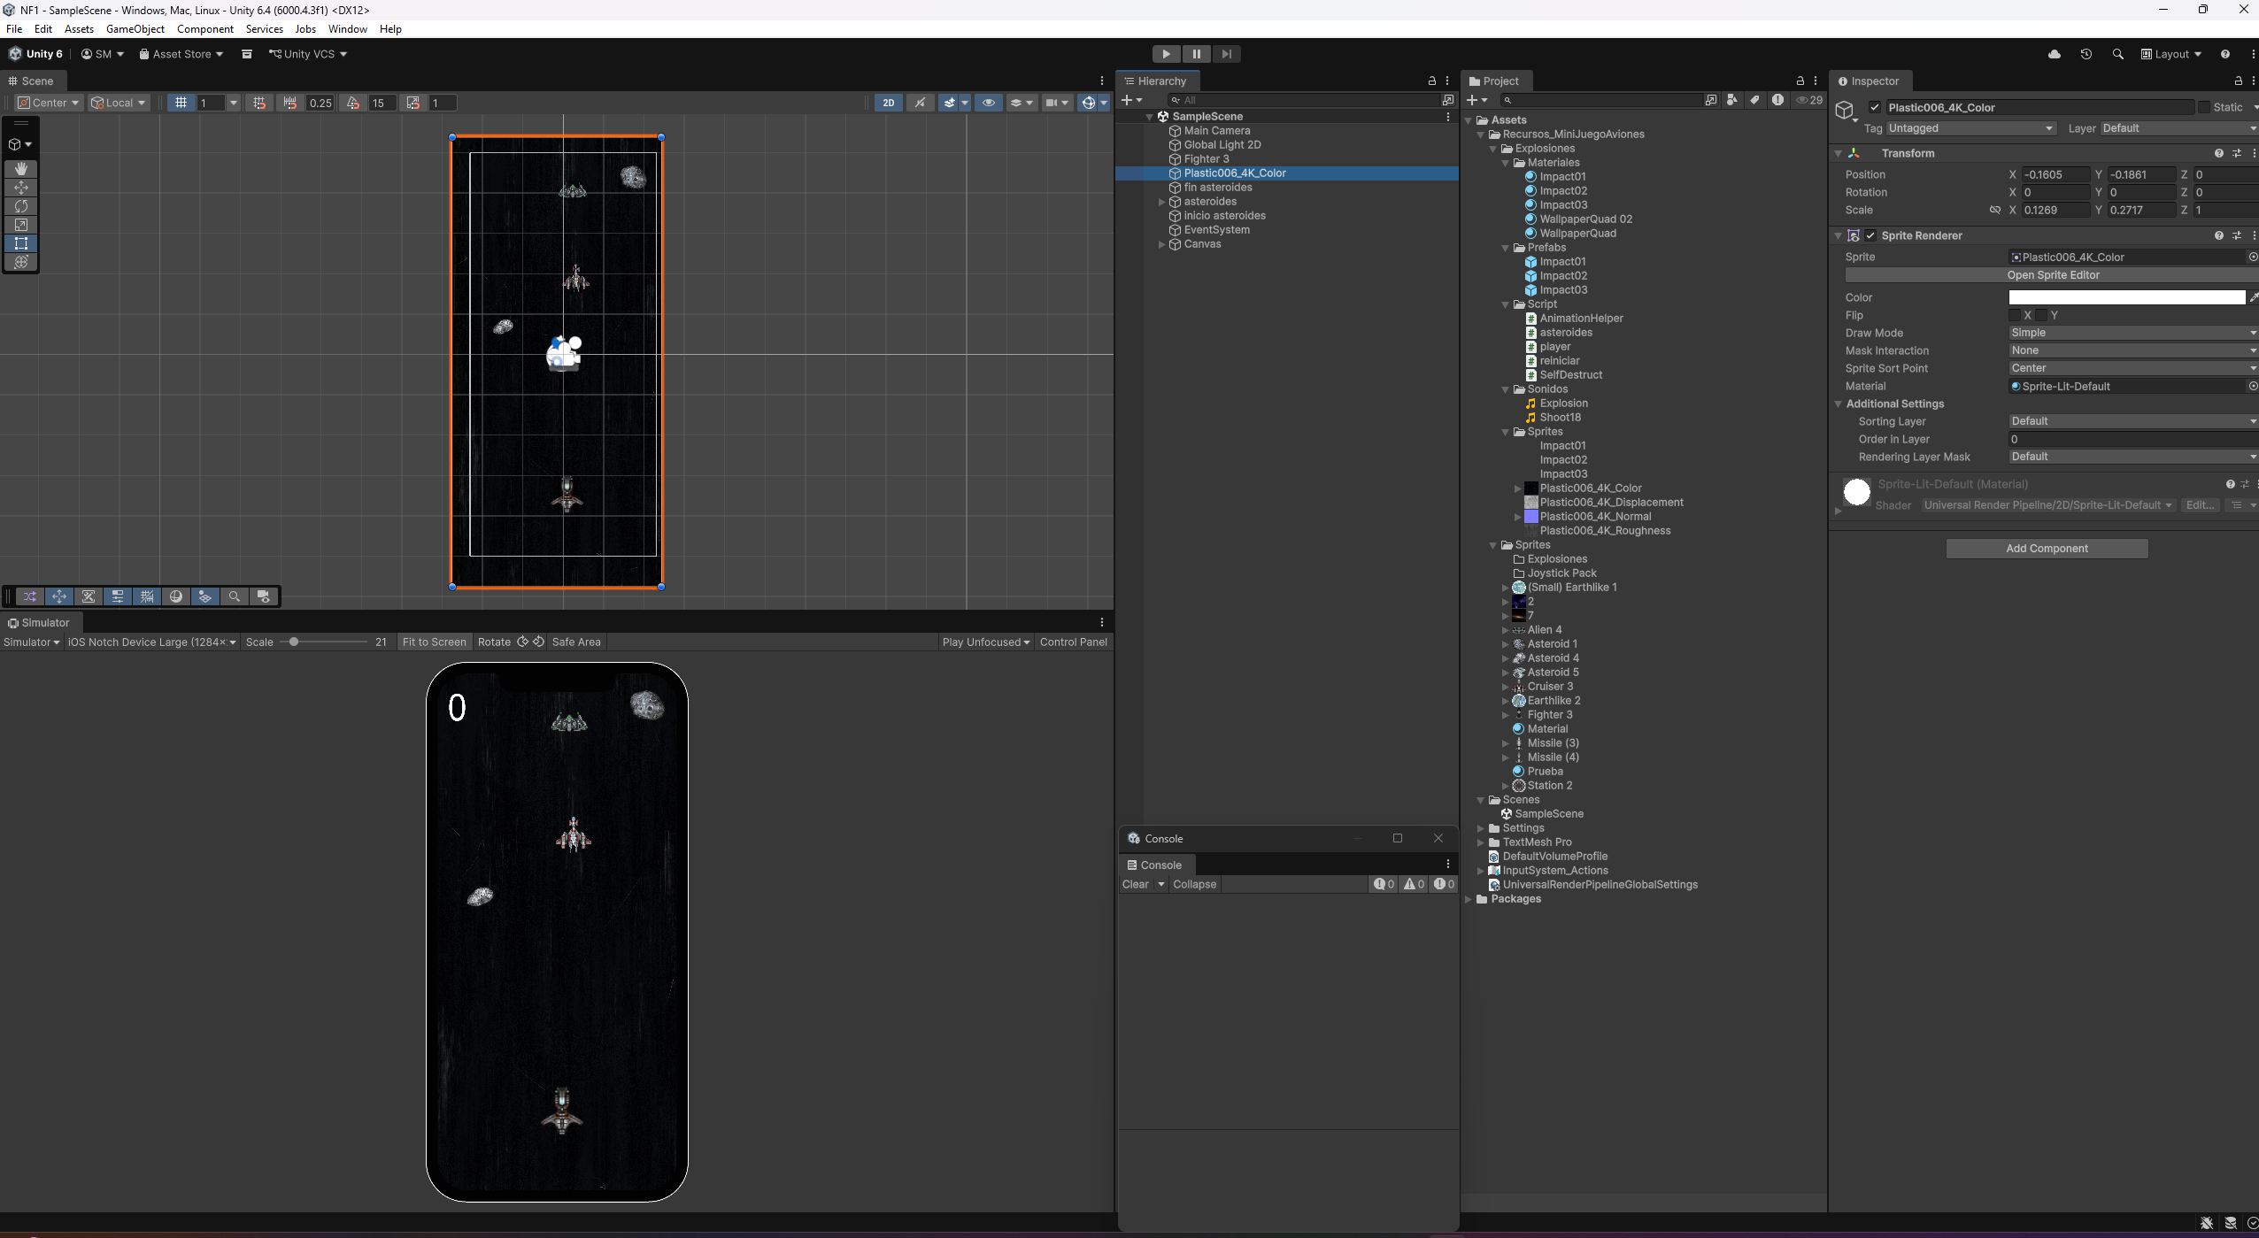Expand the asteroides object in Hierarchy
The width and height of the screenshot is (2259, 1238).
1161,202
